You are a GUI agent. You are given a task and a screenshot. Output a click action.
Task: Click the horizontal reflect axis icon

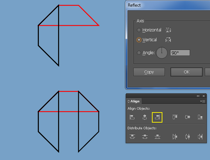168,30
